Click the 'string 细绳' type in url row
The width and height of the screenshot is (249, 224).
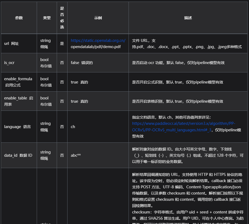(x=45, y=44)
